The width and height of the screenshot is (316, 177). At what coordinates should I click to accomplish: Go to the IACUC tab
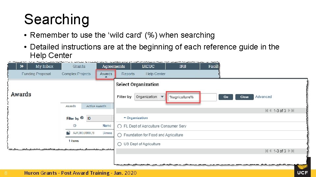coord(148,66)
